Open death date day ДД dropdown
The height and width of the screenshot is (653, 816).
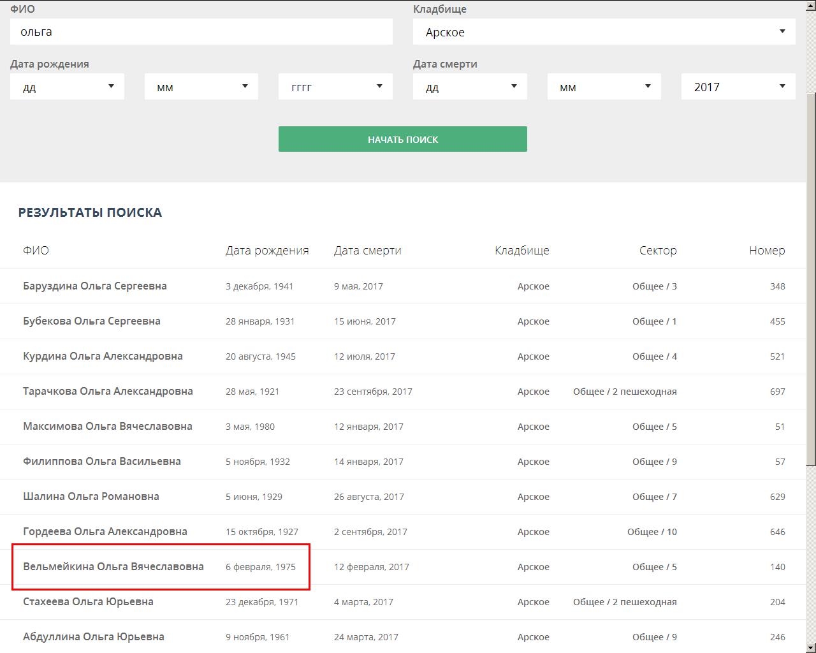[470, 87]
